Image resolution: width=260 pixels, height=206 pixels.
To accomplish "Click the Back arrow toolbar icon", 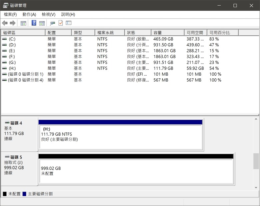I will point(5,23).
